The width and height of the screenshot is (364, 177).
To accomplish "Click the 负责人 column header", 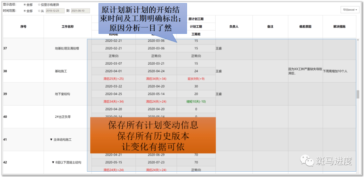I will 234,27.
